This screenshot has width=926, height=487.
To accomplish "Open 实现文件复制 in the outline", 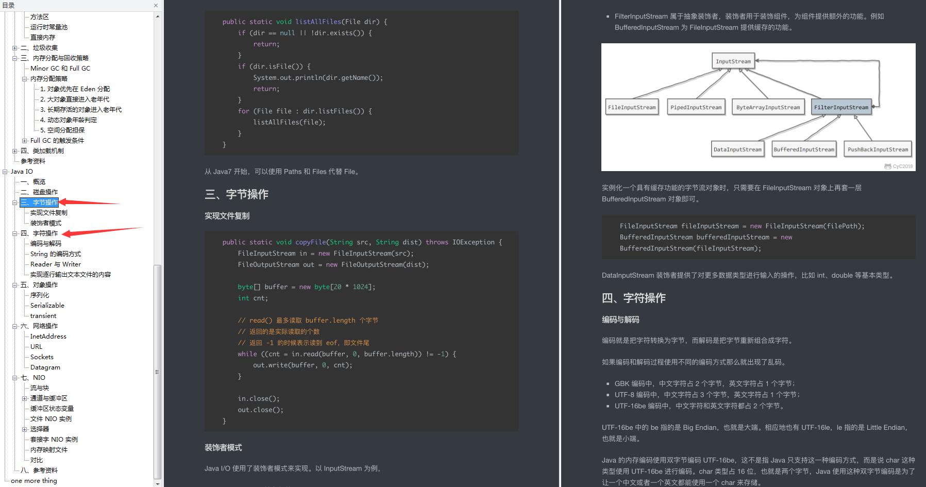I will point(49,213).
